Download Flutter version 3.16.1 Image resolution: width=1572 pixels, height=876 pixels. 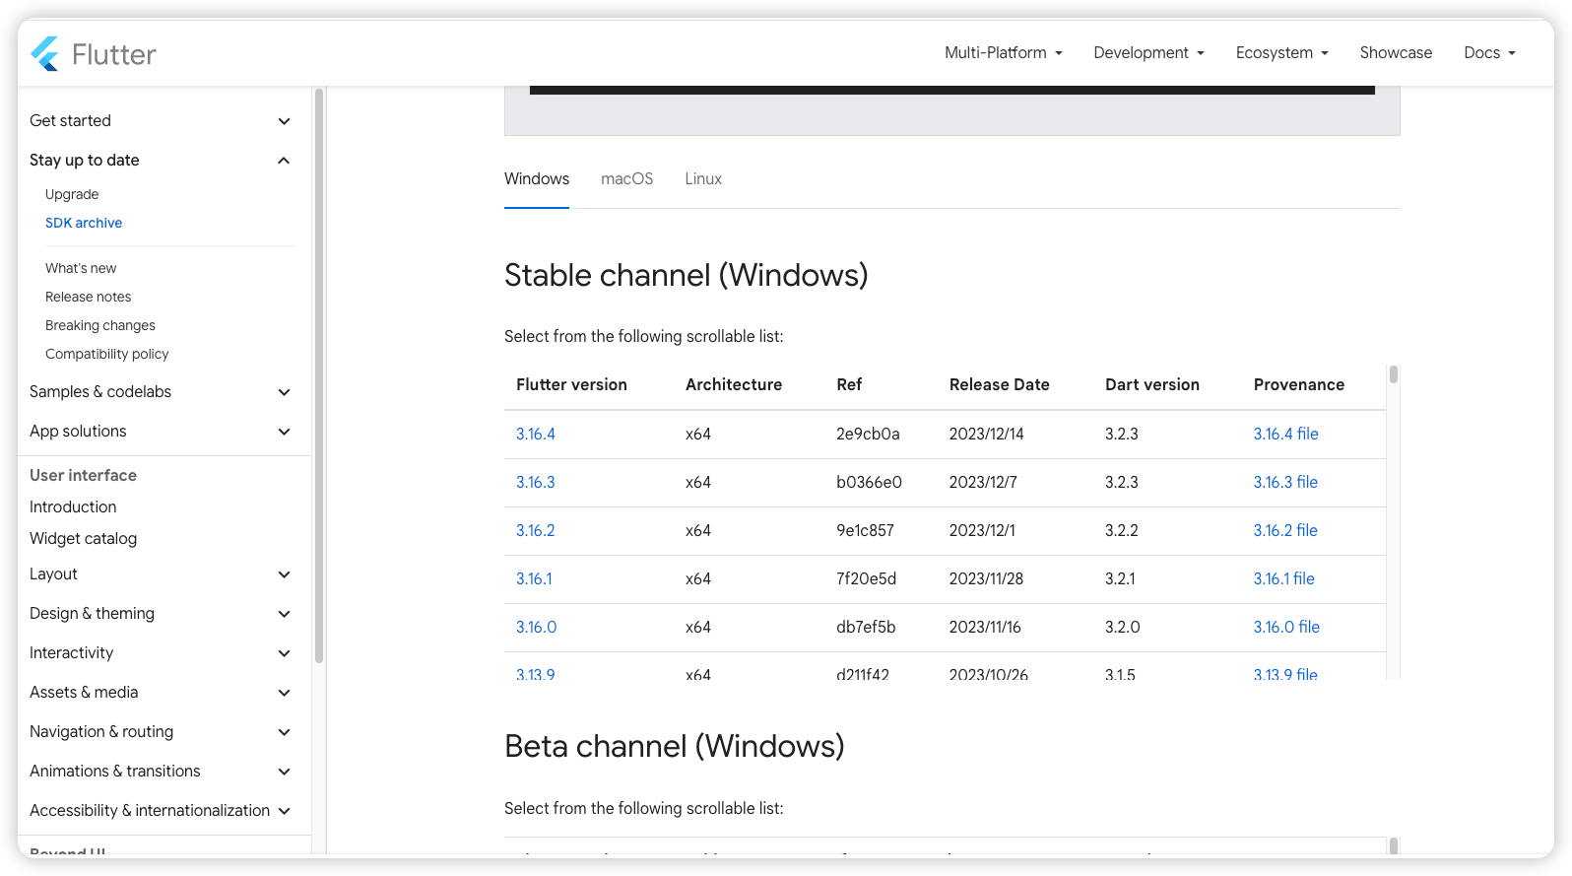click(x=534, y=578)
